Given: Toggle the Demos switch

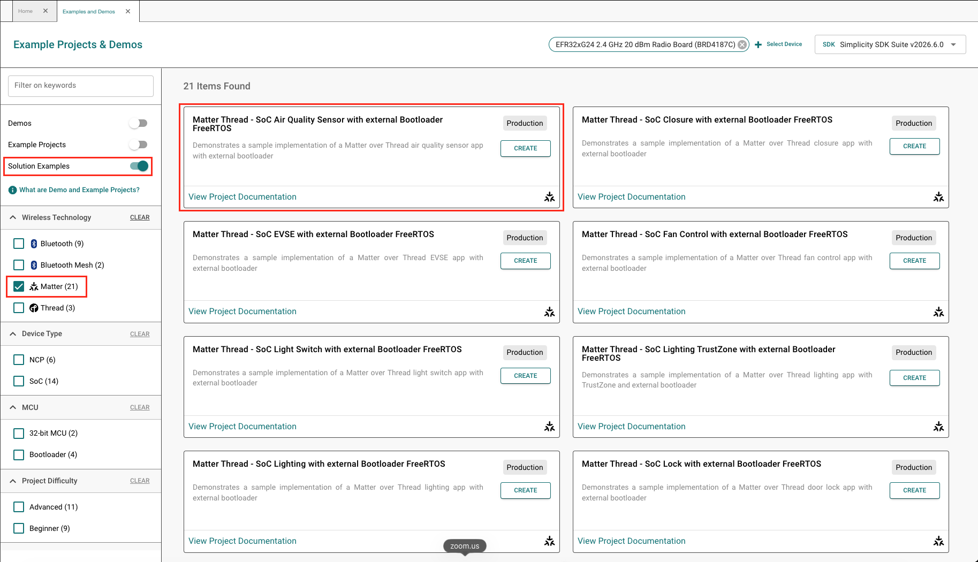Looking at the screenshot, I should click(x=139, y=123).
